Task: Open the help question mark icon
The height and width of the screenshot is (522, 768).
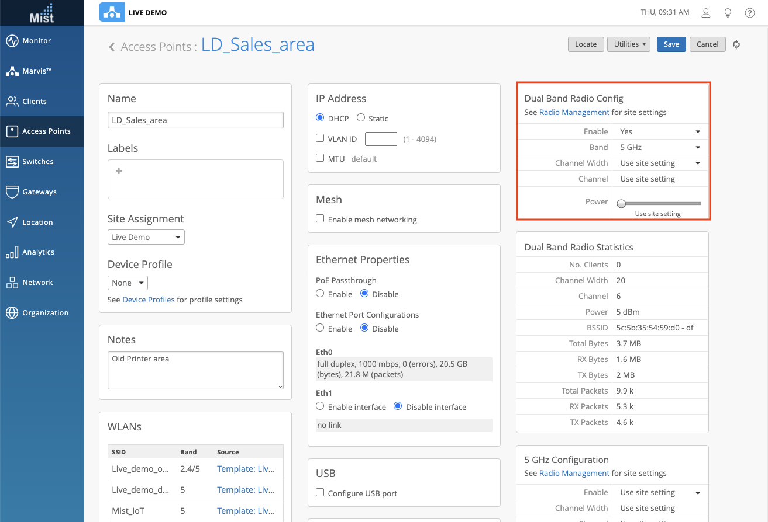Action: pos(749,13)
